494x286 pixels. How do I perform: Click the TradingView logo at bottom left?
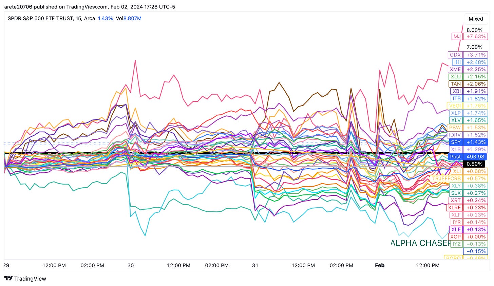[x=25, y=279]
